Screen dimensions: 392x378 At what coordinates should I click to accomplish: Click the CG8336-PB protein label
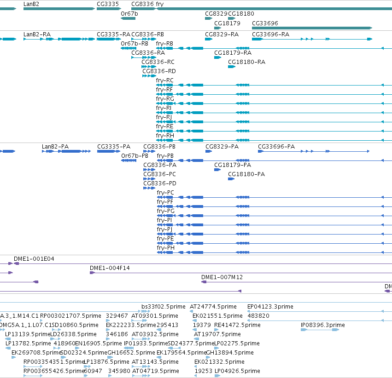tap(159, 146)
